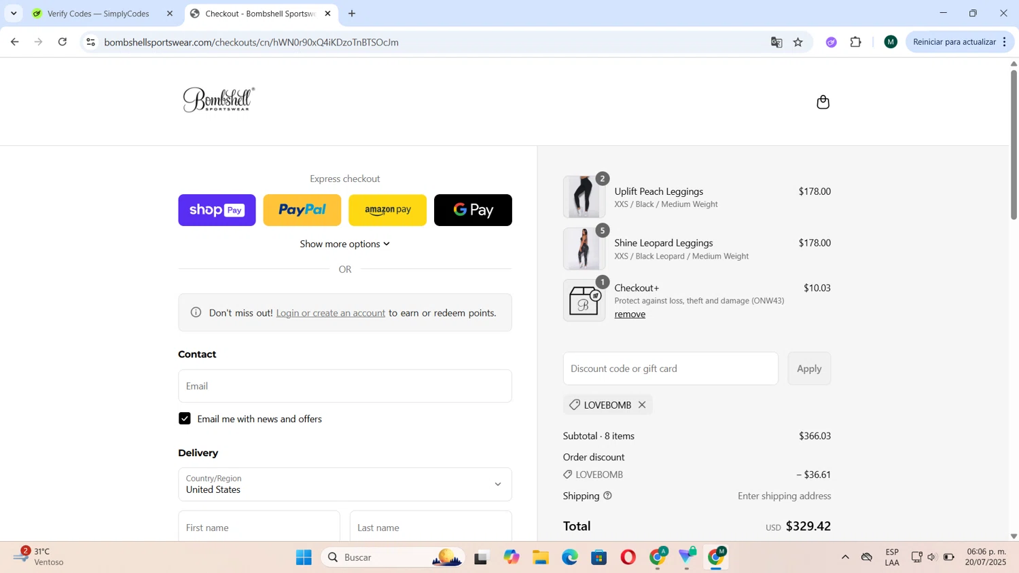
Task: Go back to the previous page
Action: pos(14,42)
